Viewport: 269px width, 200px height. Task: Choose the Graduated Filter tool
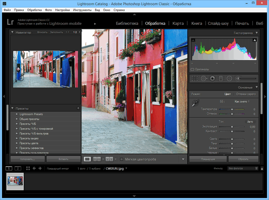[222, 78]
